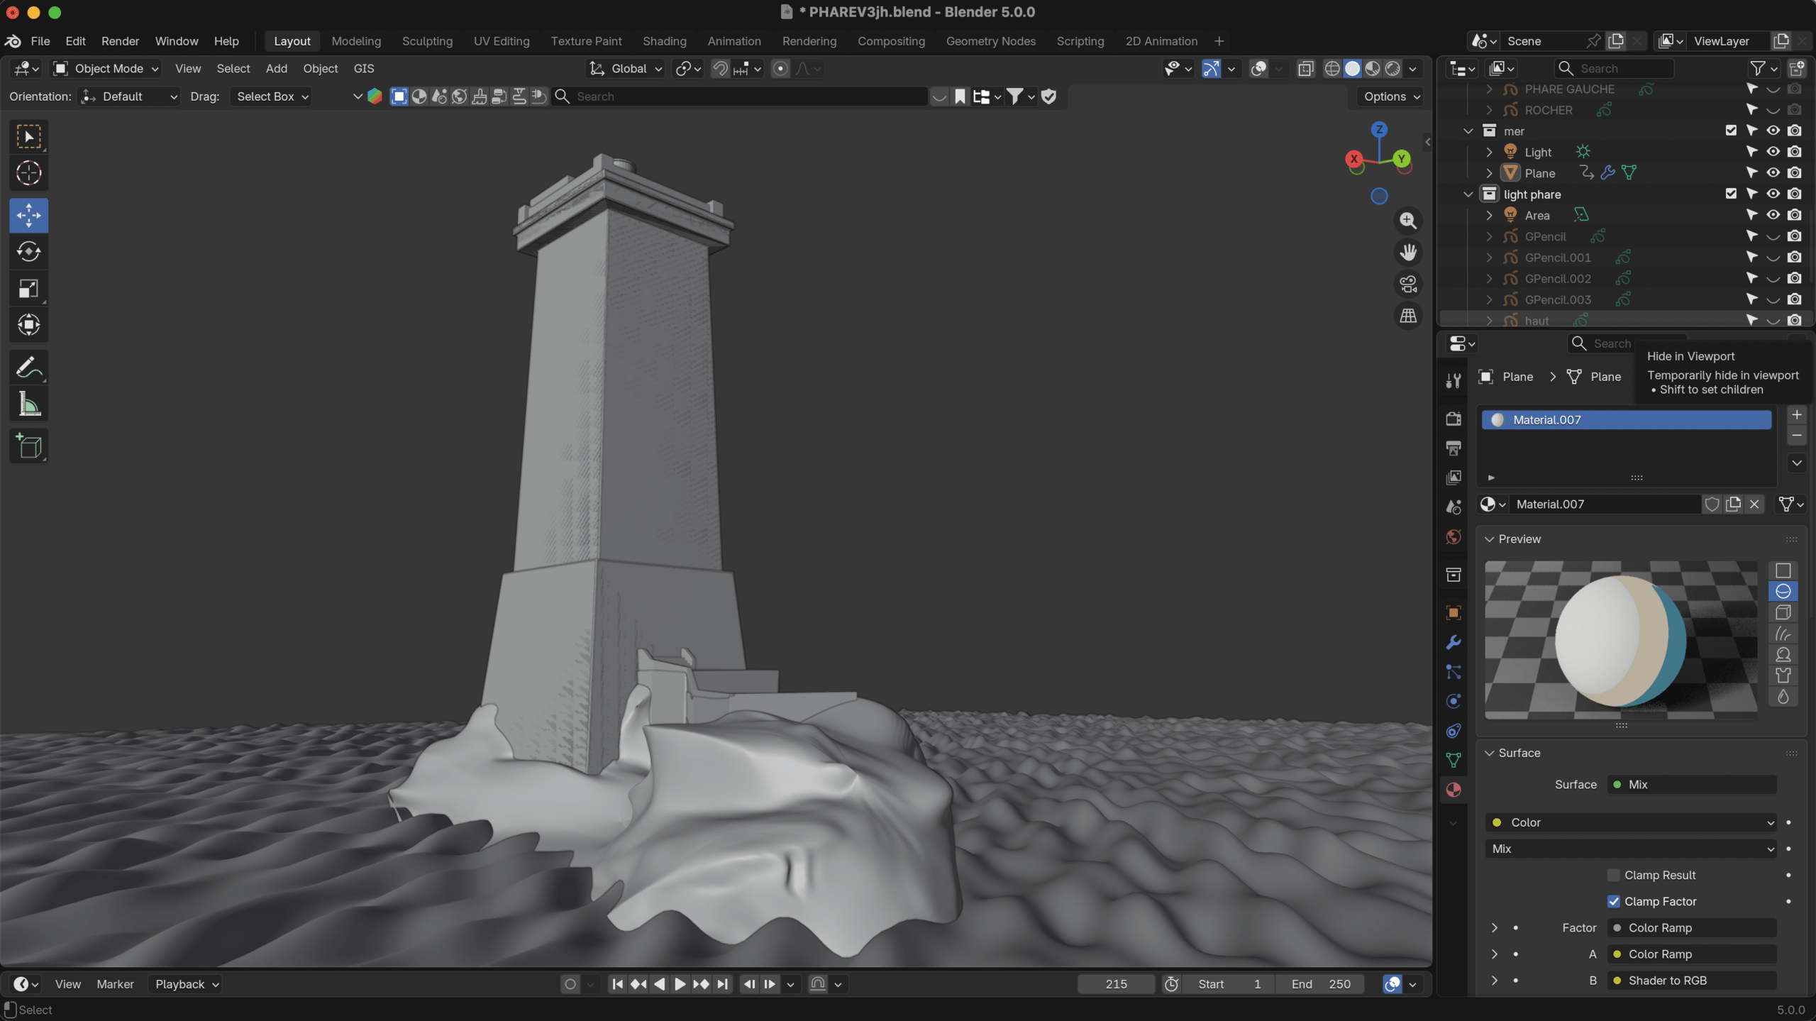1816x1021 pixels.
Task: Open the World properties tab
Action: pos(1454,537)
